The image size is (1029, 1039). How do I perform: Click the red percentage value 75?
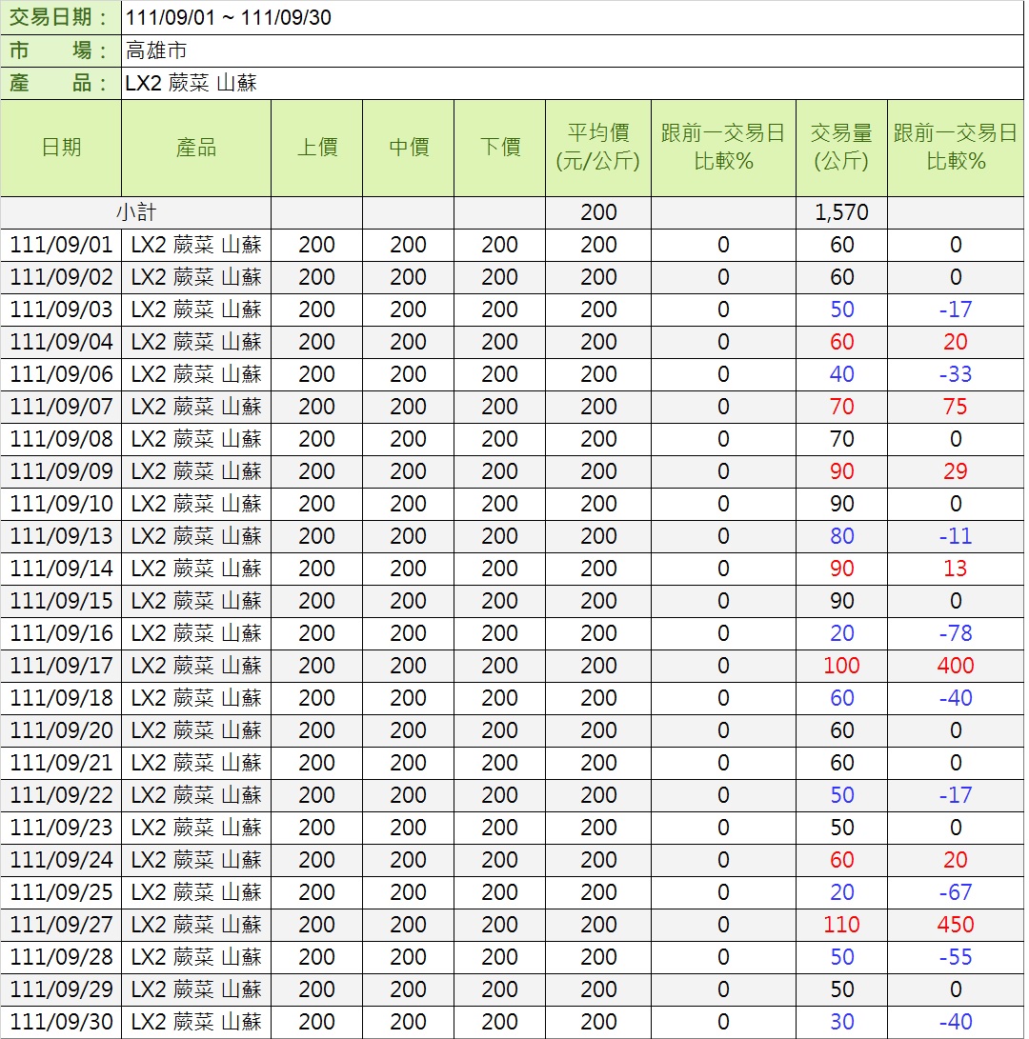click(955, 407)
